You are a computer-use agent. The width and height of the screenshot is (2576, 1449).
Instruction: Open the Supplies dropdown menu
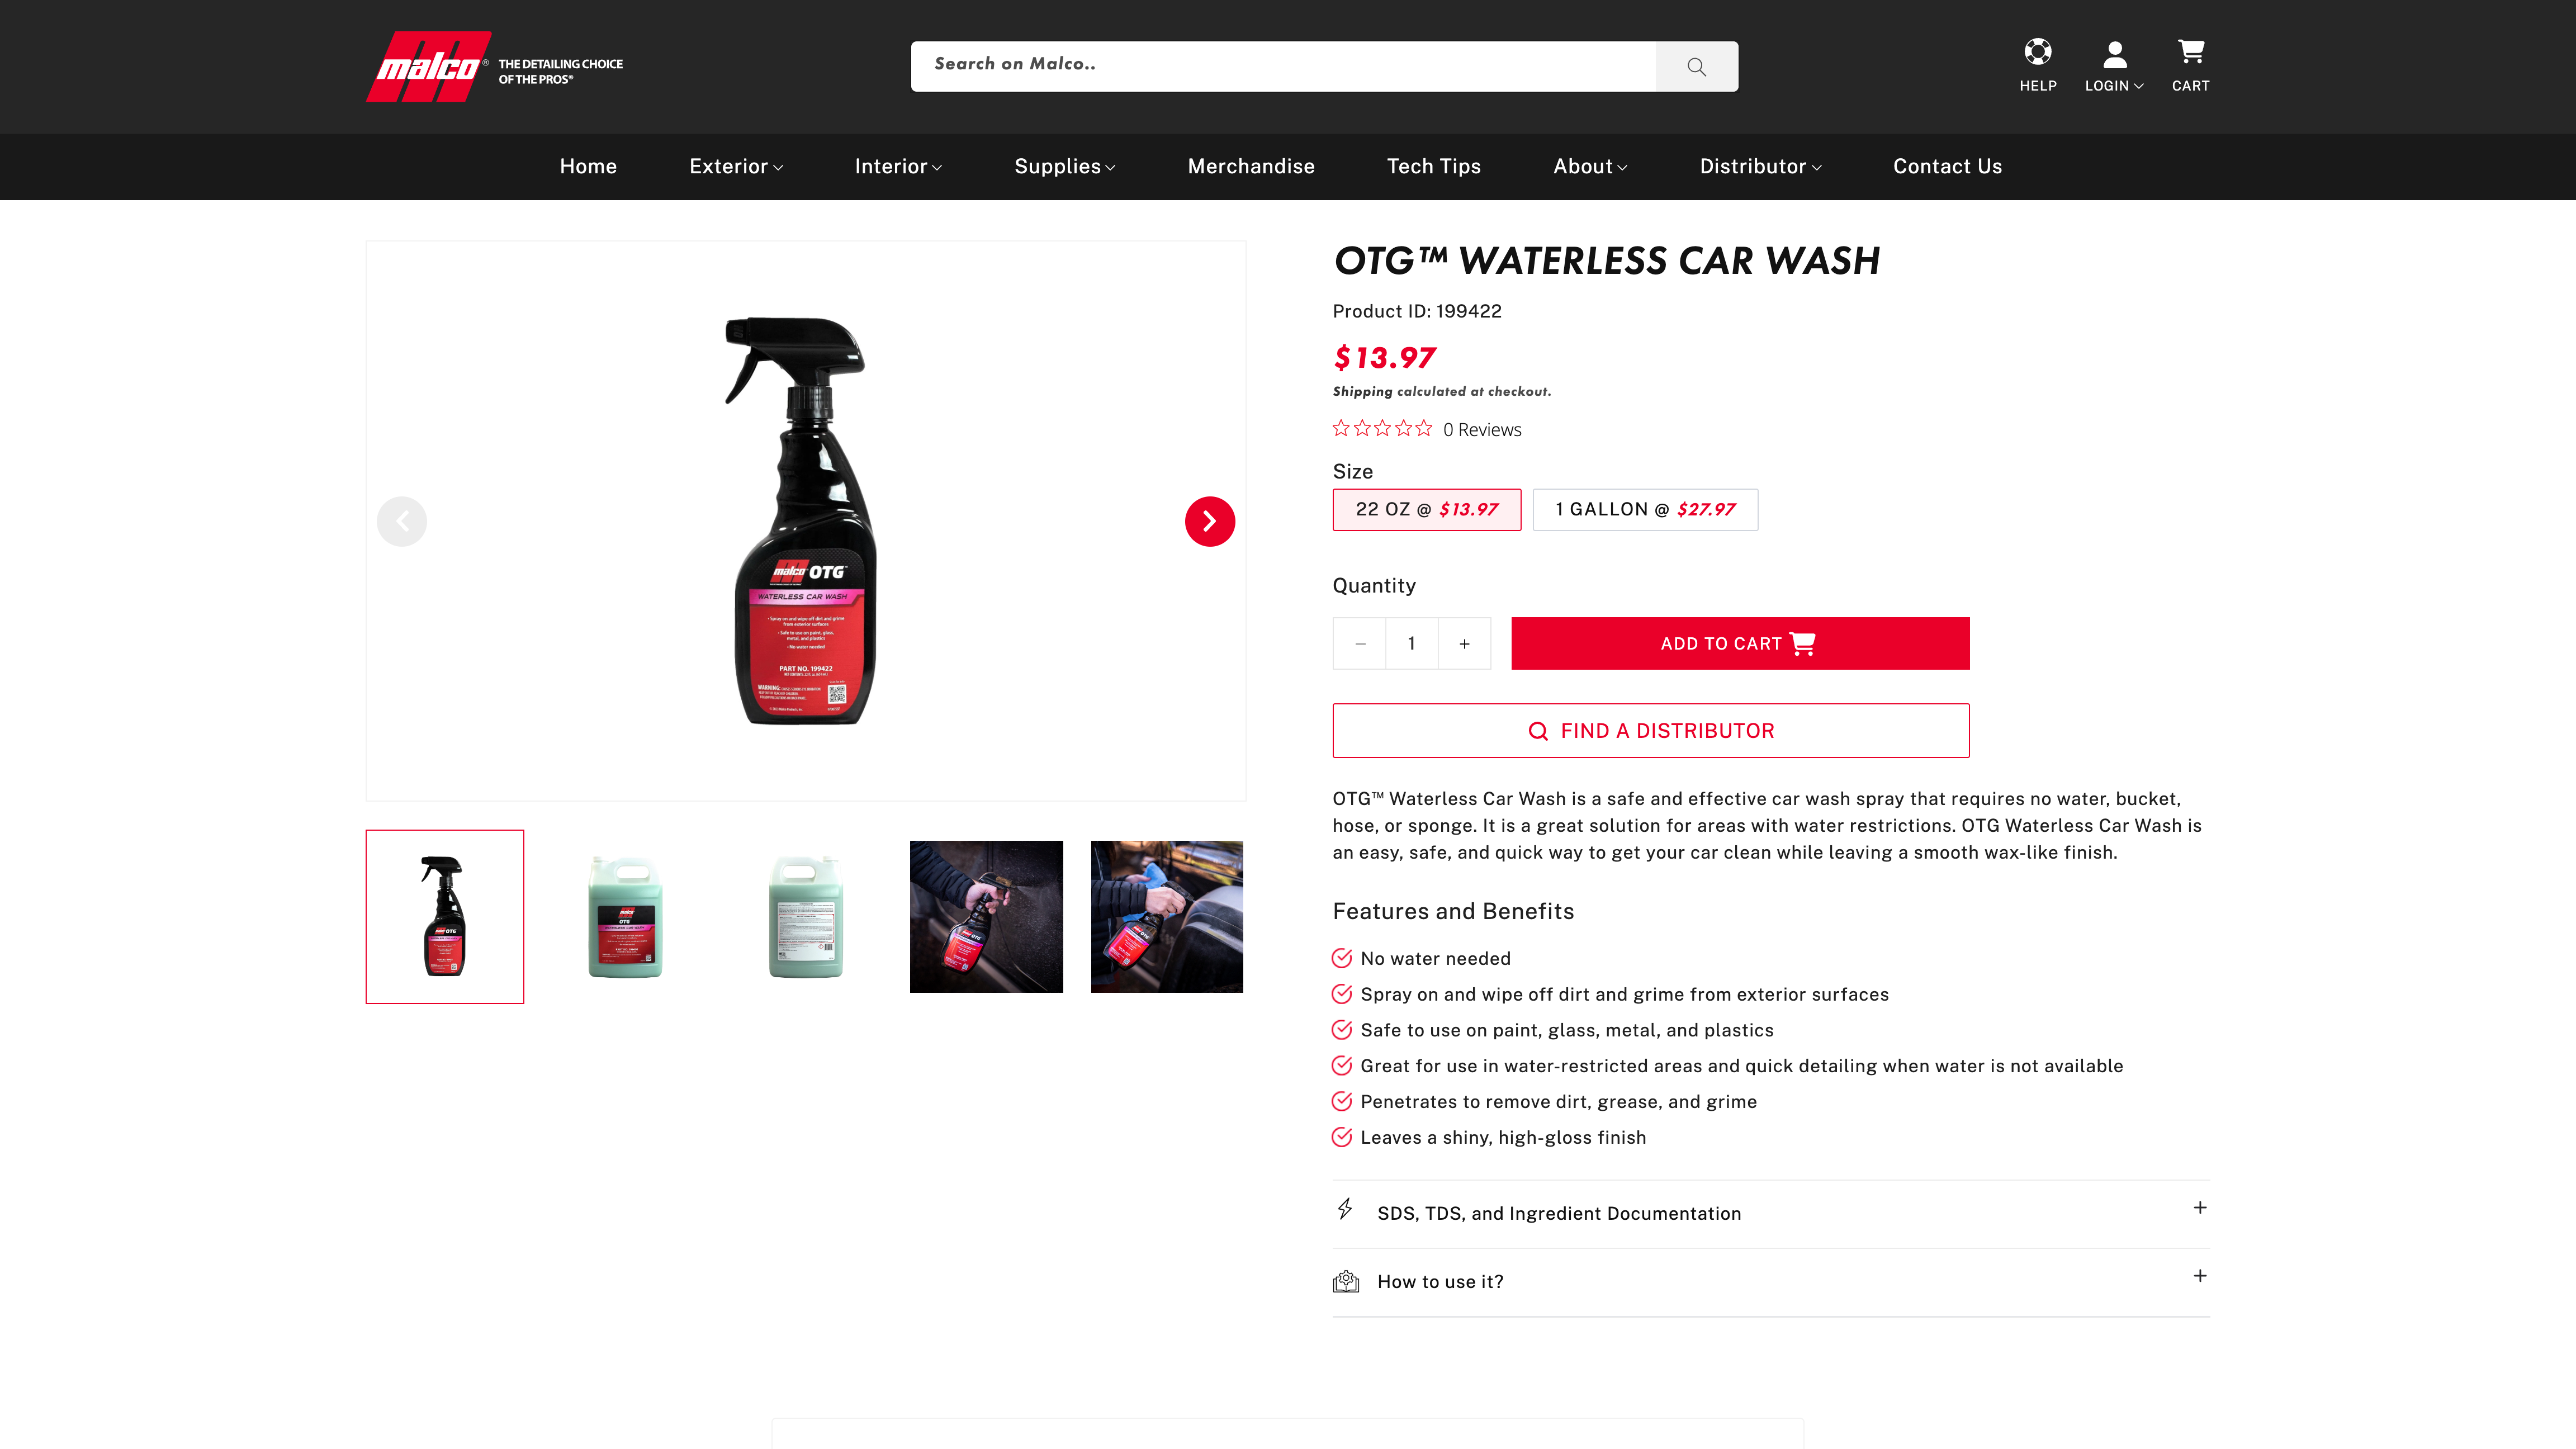point(1064,166)
